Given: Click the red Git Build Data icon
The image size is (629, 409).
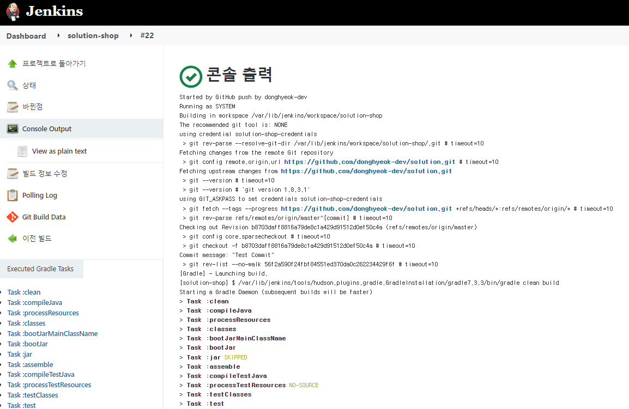Looking at the screenshot, I should pyautogui.click(x=13, y=217).
